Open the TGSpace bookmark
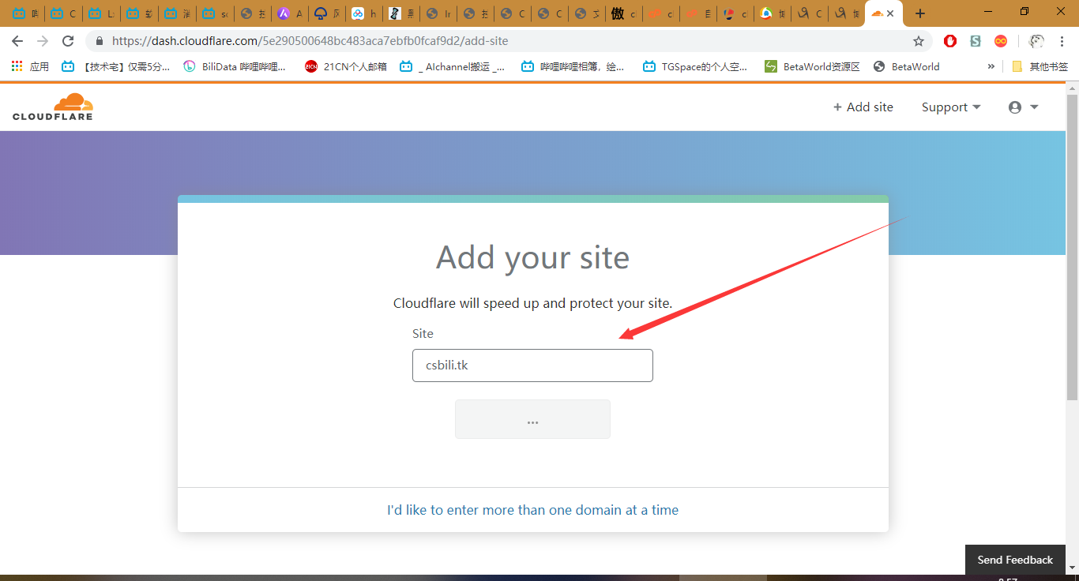Image resolution: width=1079 pixels, height=581 pixels. coord(695,67)
